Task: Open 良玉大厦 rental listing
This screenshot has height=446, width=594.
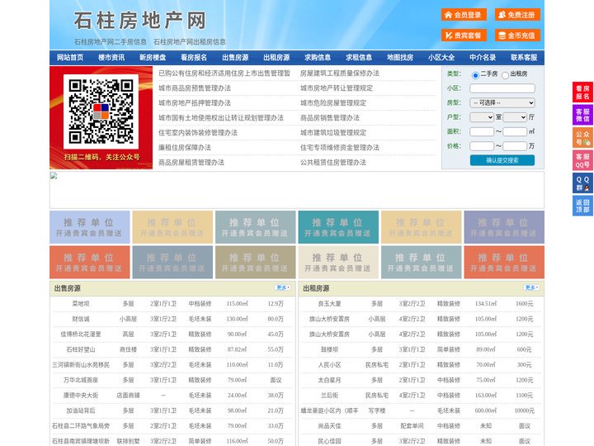Action: tap(329, 304)
